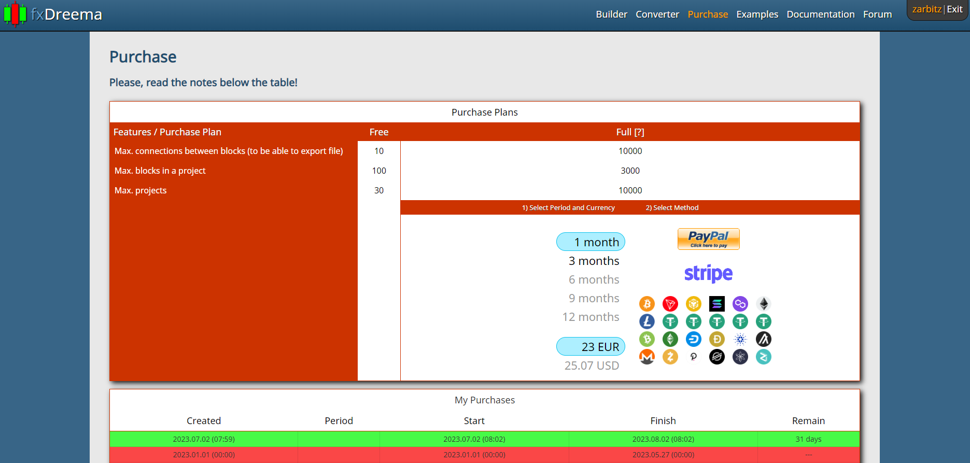The width and height of the screenshot is (970, 463).
Task: Open the Examples page
Action: (757, 15)
